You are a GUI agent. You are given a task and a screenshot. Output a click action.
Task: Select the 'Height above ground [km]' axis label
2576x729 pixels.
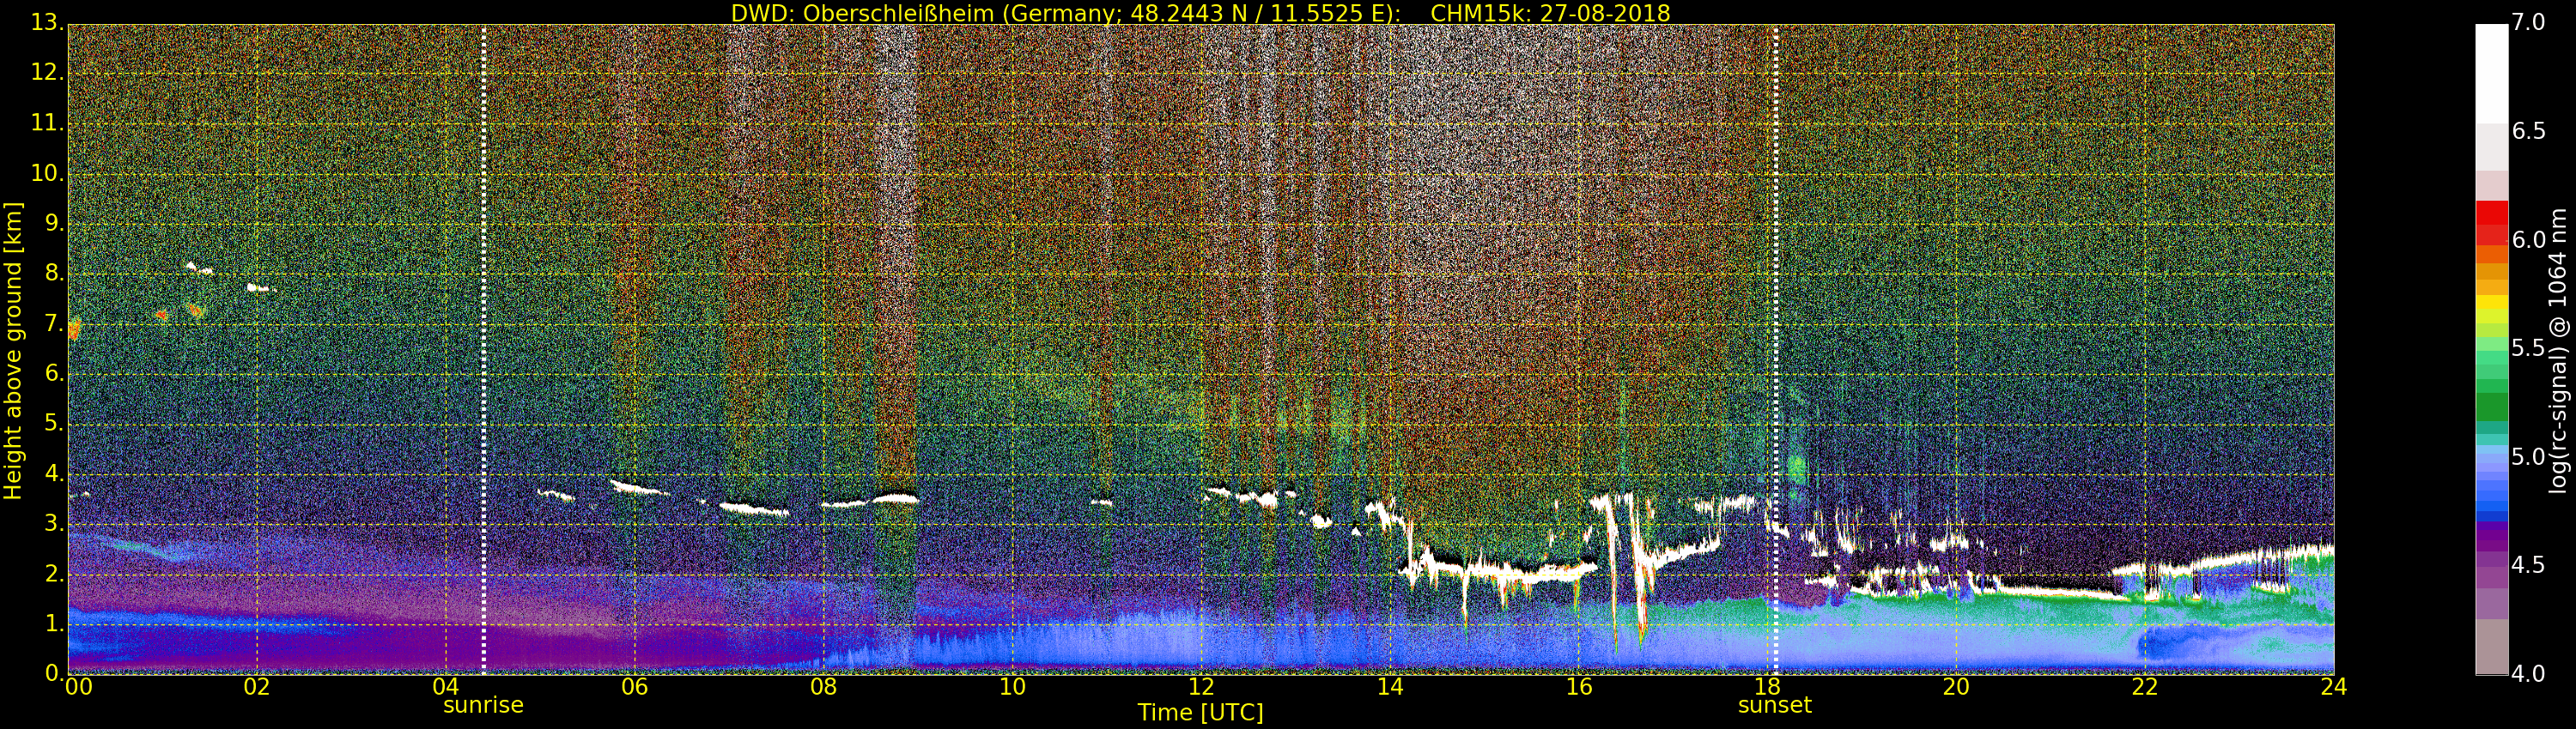pyautogui.click(x=13, y=351)
